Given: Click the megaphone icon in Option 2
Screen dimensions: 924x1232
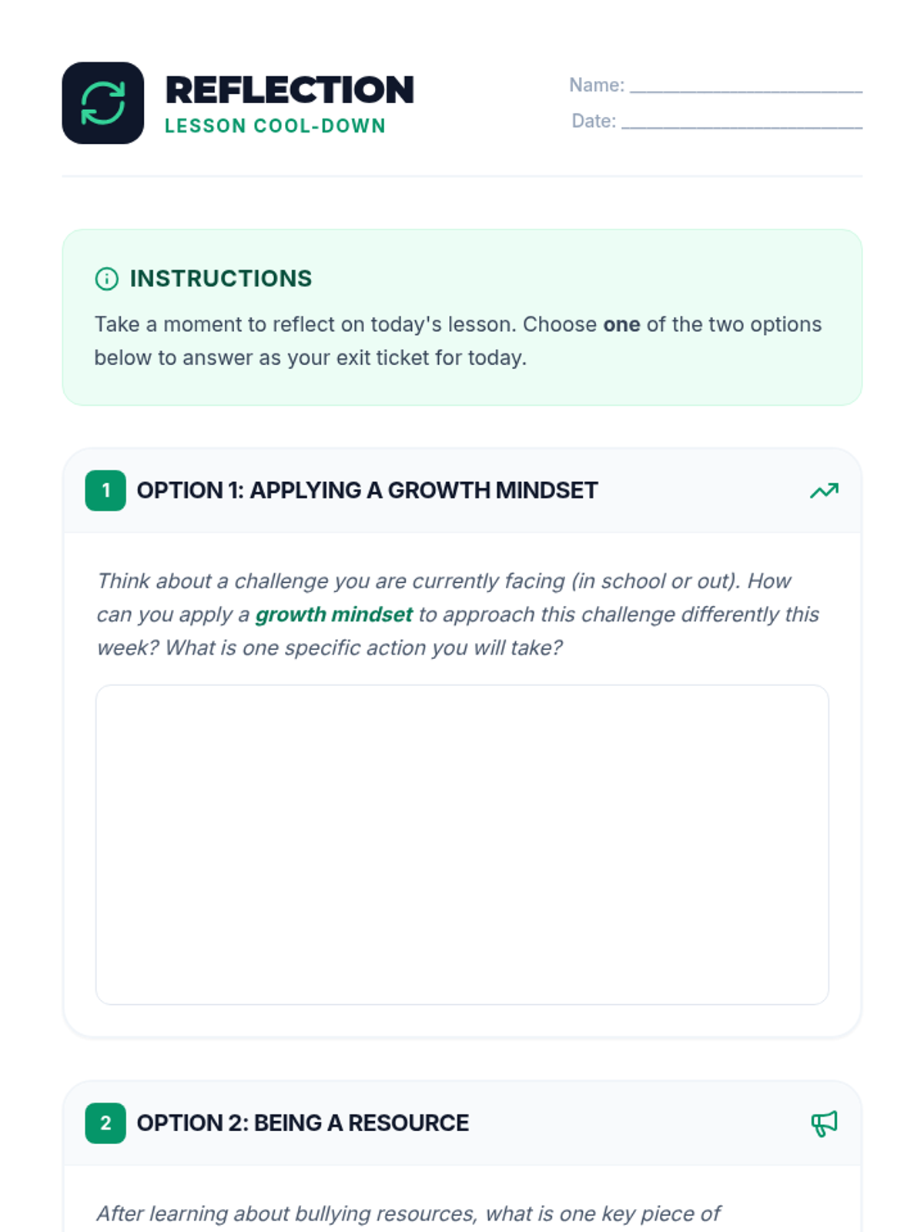Looking at the screenshot, I should click(824, 1123).
